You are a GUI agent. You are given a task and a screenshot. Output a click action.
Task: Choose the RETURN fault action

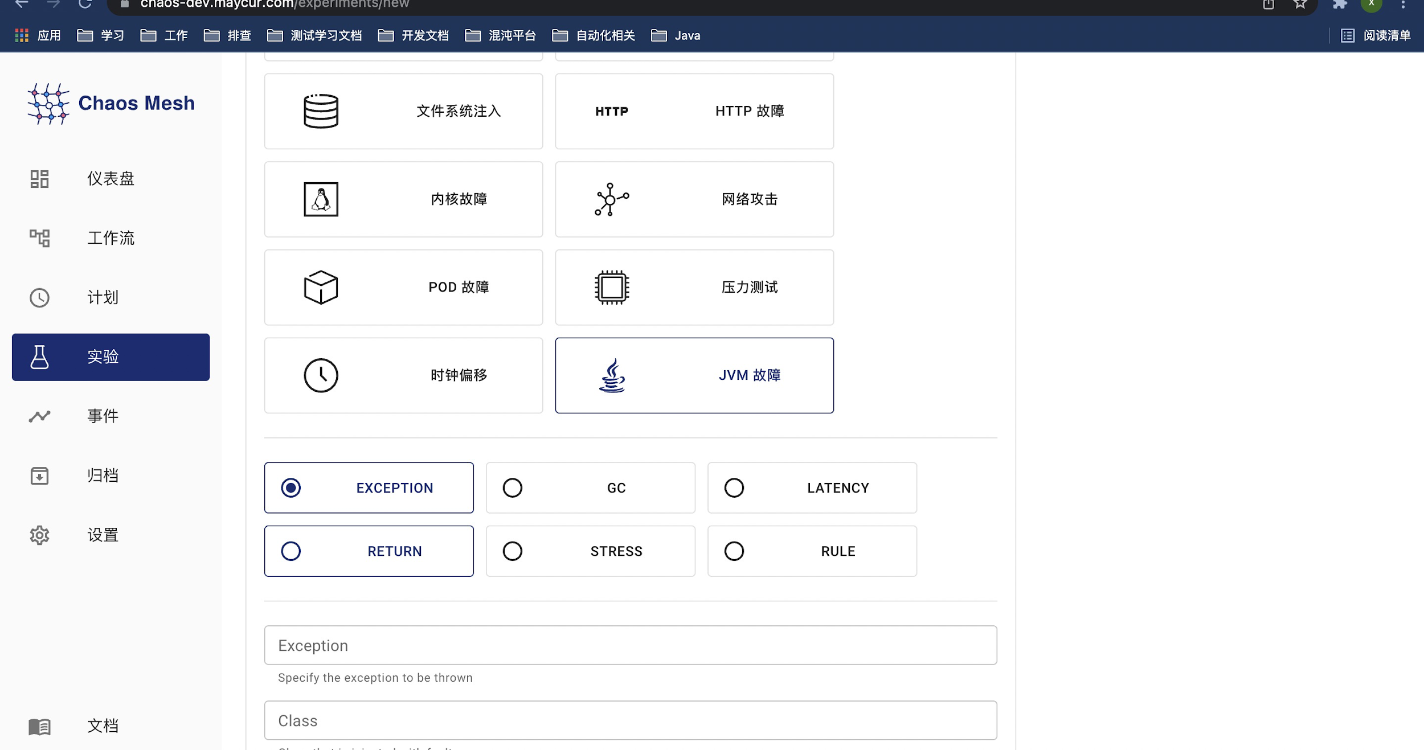click(x=368, y=550)
